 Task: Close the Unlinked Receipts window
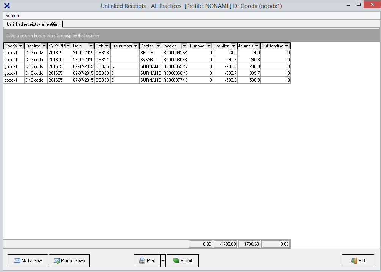click(372, 5)
